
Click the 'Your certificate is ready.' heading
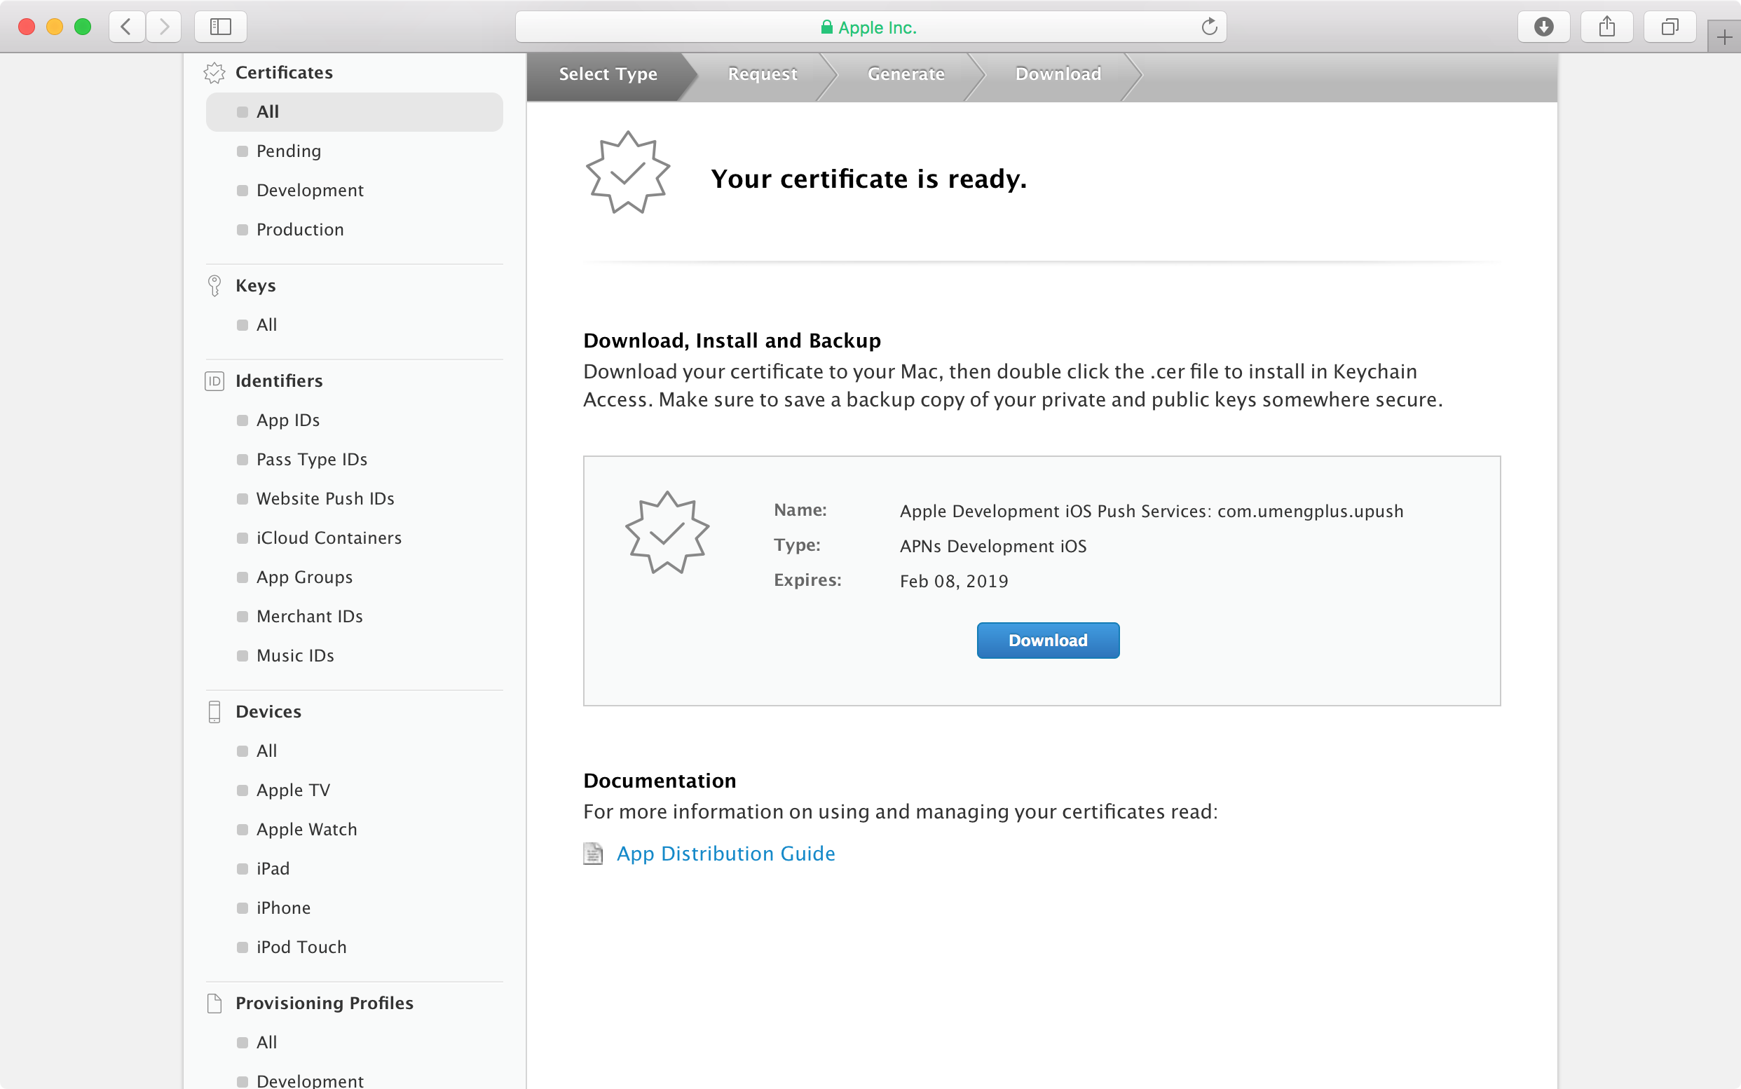point(868,179)
